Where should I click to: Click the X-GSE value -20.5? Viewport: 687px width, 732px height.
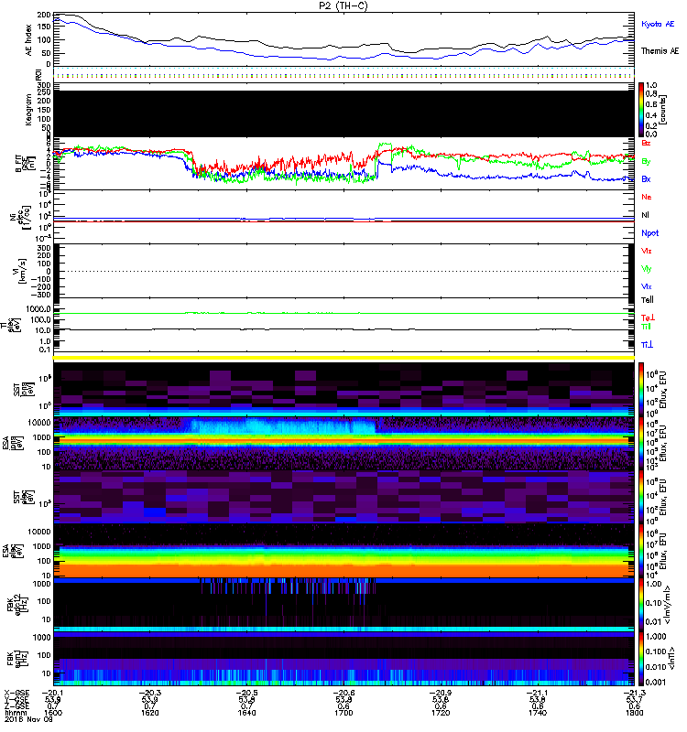(245, 694)
